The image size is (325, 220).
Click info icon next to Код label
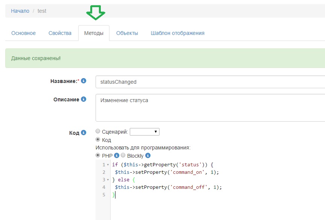(84, 133)
